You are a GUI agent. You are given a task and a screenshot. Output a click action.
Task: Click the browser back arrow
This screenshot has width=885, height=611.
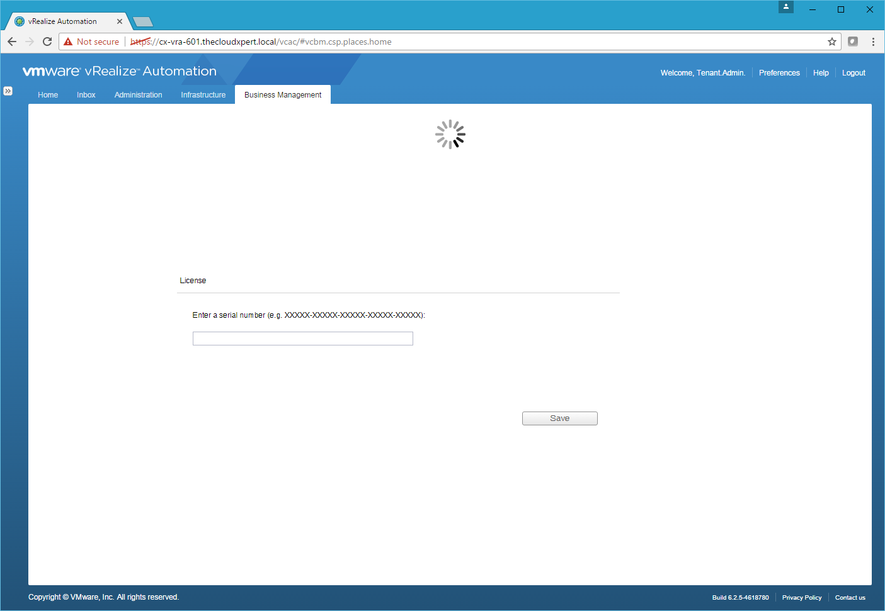coord(12,42)
